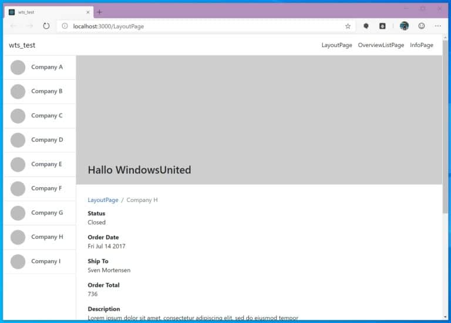This screenshot has width=451, height=323.
Task: Select Company C in the list
Action: (40, 116)
